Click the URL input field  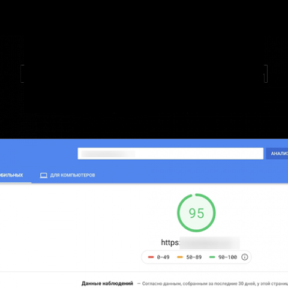[x=170, y=154]
